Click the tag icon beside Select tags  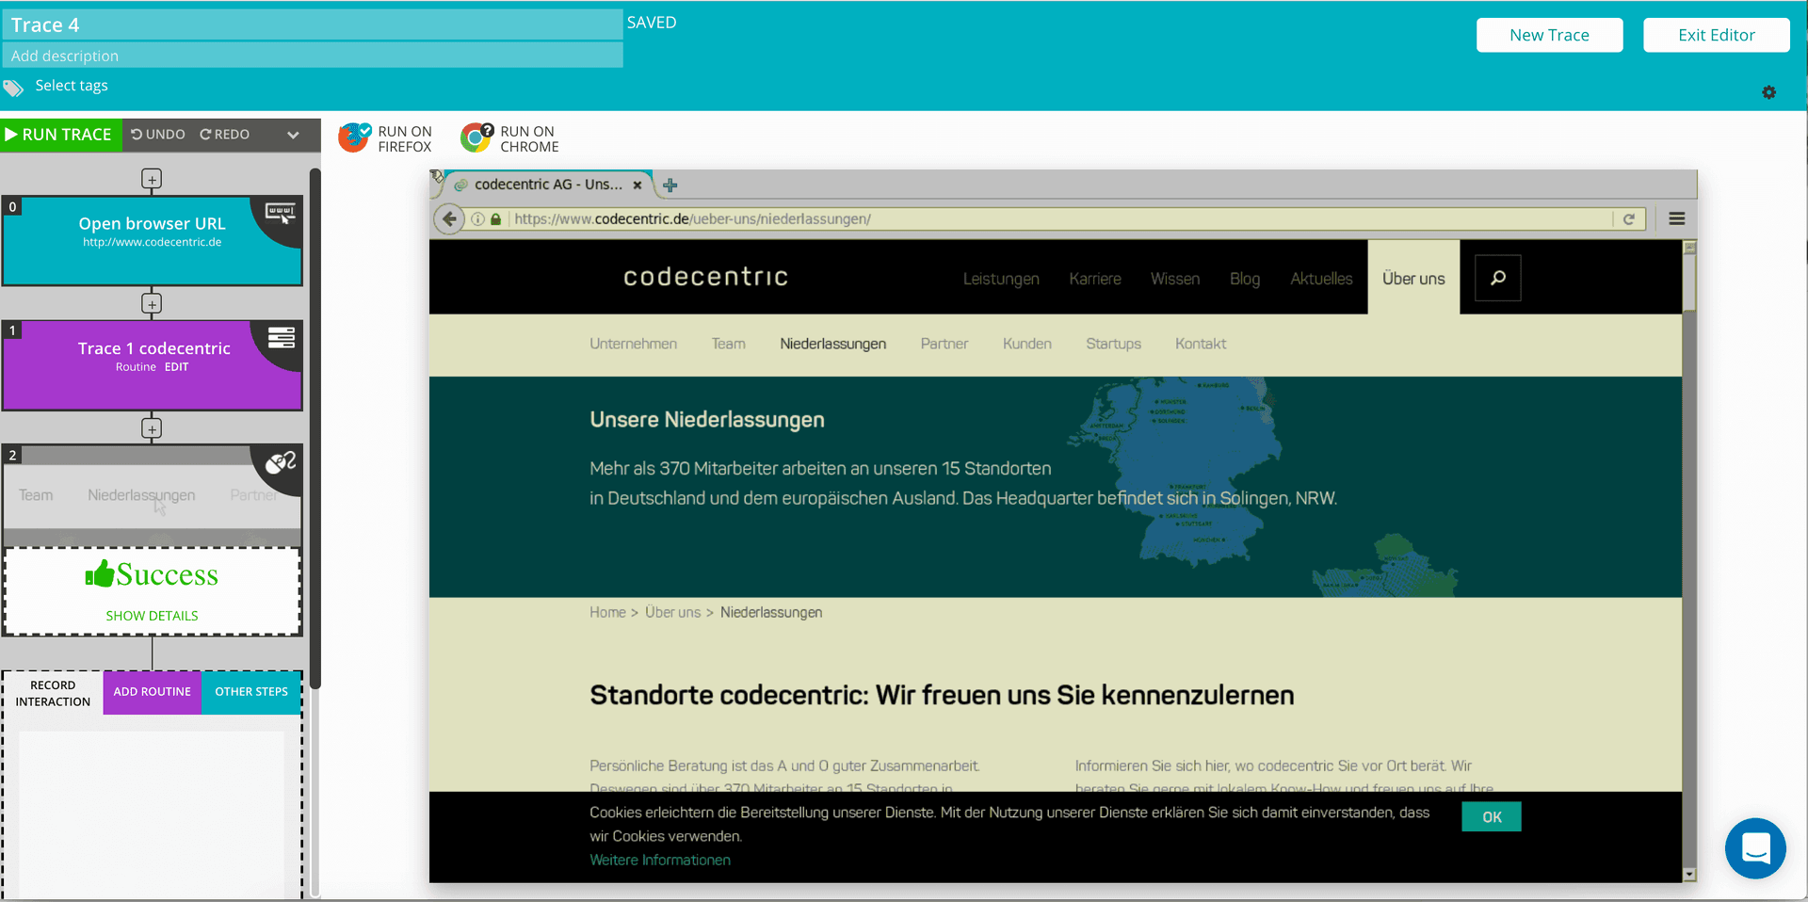pyautogui.click(x=13, y=88)
